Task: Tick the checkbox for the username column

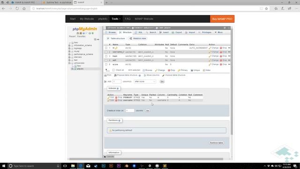Action: coord(106,52)
